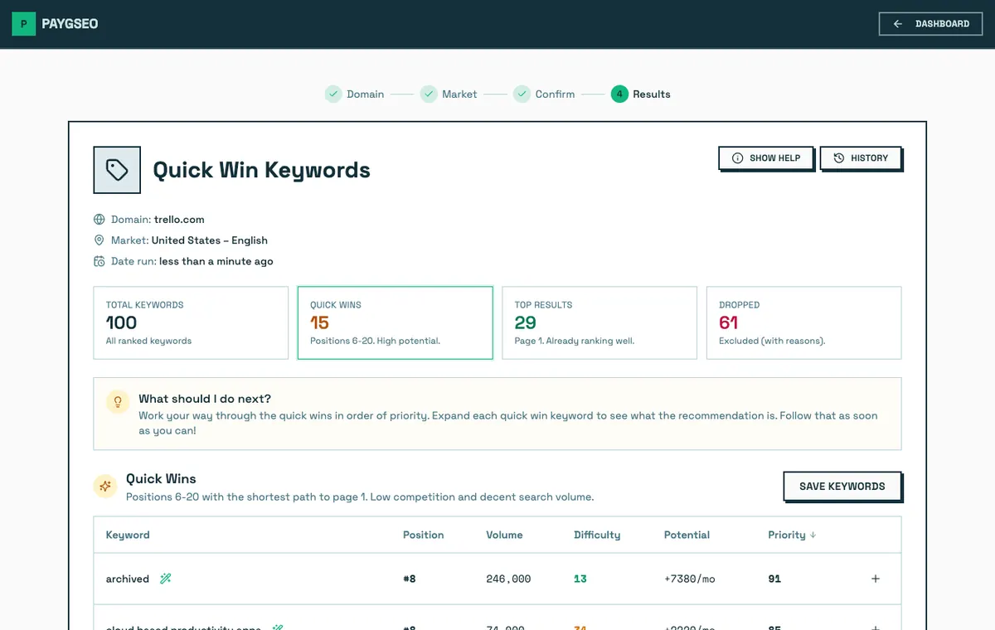
Task: Select the Confirm step label
Action: pos(555,94)
